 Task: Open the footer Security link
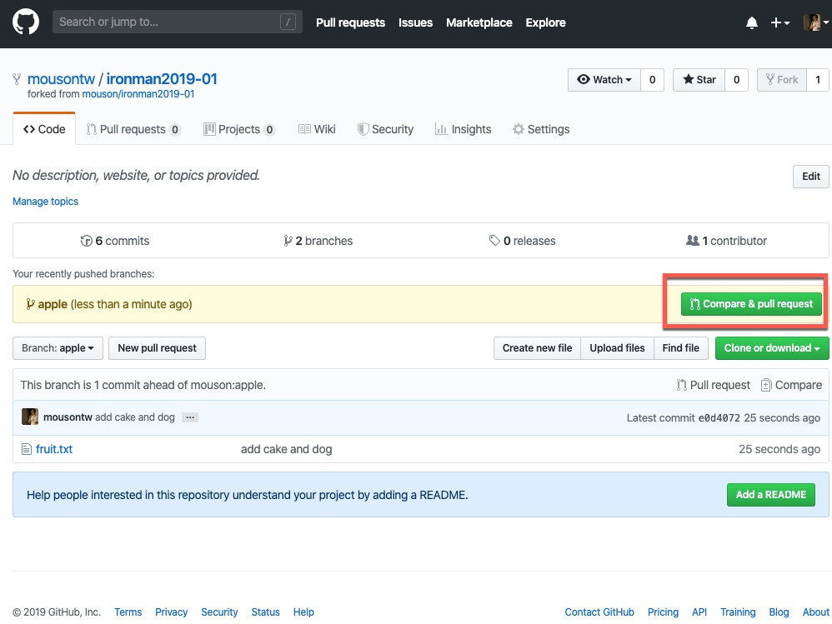(x=219, y=612)
